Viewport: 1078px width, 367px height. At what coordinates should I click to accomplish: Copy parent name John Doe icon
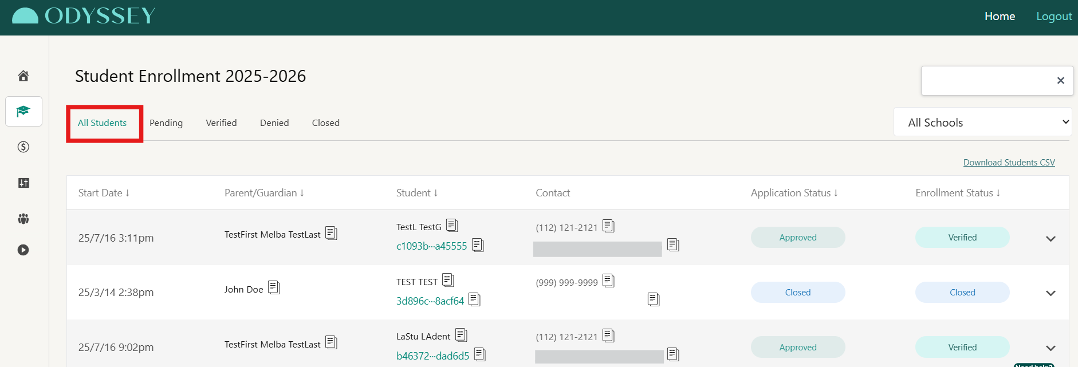pos(274,287)
